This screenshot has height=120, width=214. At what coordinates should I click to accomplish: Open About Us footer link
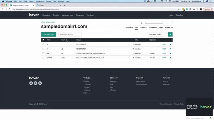click(113, 81)
